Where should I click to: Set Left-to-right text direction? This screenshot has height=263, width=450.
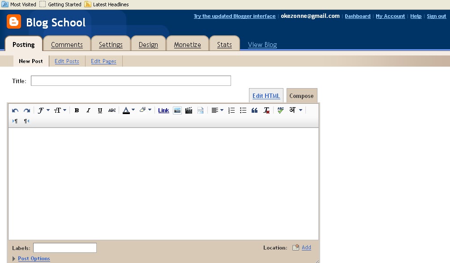15,121
